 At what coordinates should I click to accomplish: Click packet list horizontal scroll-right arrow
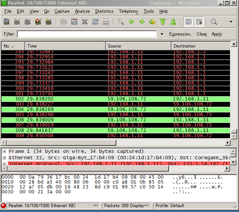pyautogui.click(x=228, y=143)
